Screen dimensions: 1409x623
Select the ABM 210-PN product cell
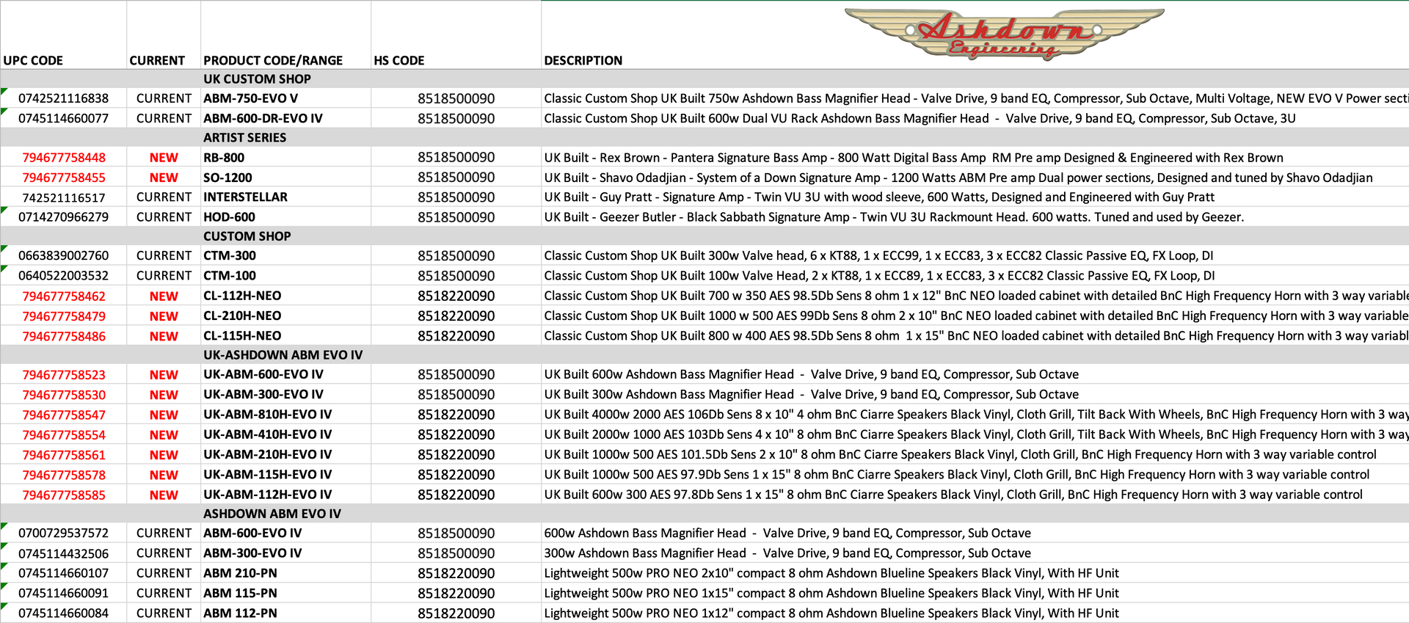click(x=240, y=573)
